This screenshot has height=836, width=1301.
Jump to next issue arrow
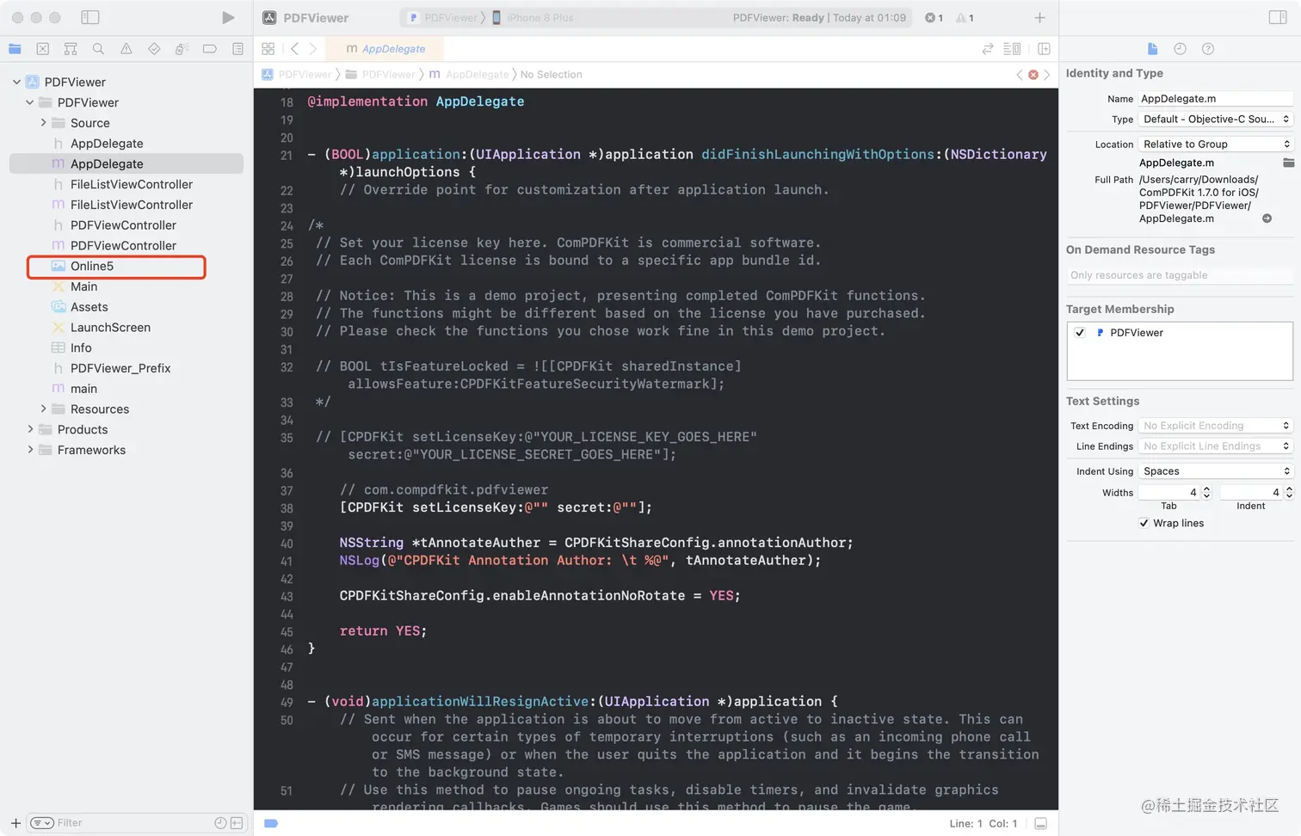click(1046, 75)
